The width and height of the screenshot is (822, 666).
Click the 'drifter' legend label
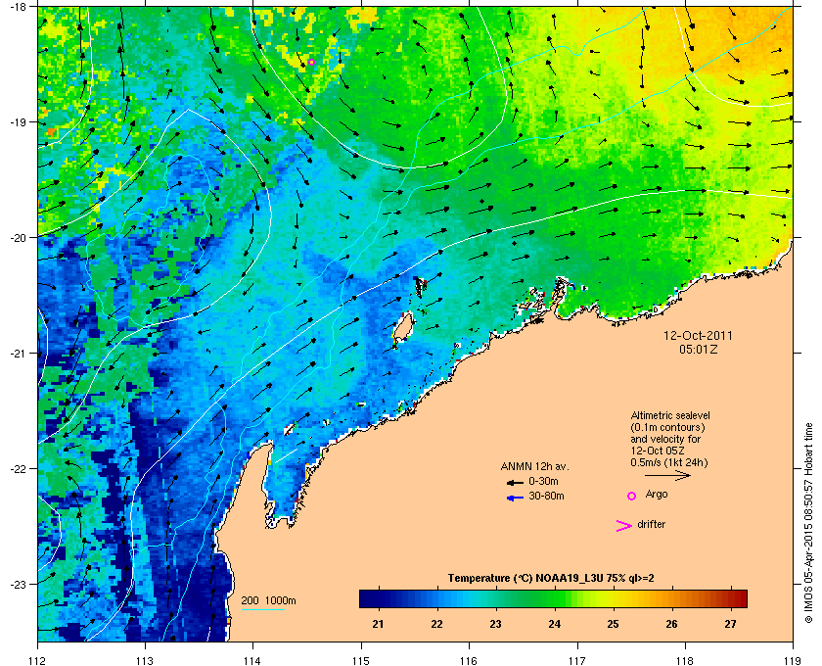point(651,524)
